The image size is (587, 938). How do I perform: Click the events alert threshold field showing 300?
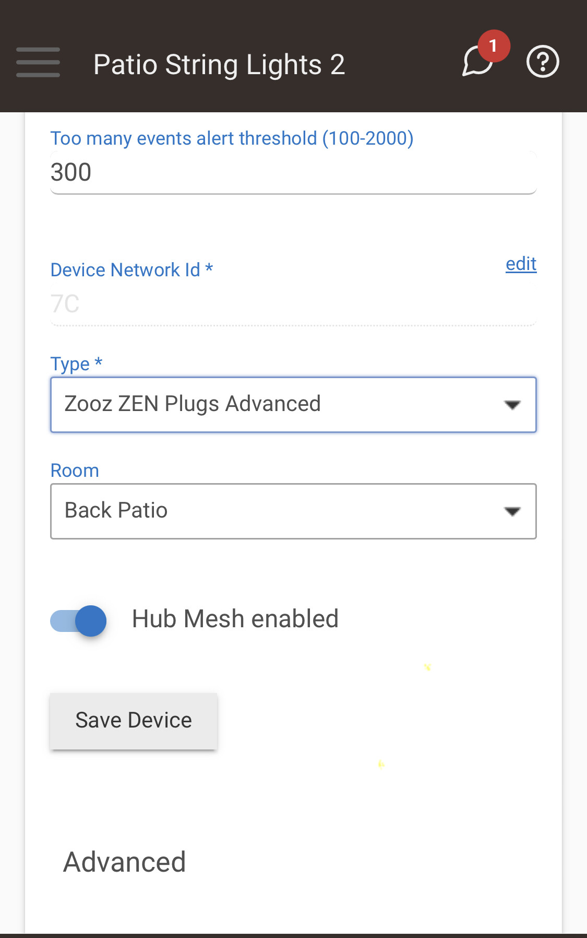coord(293,173)
